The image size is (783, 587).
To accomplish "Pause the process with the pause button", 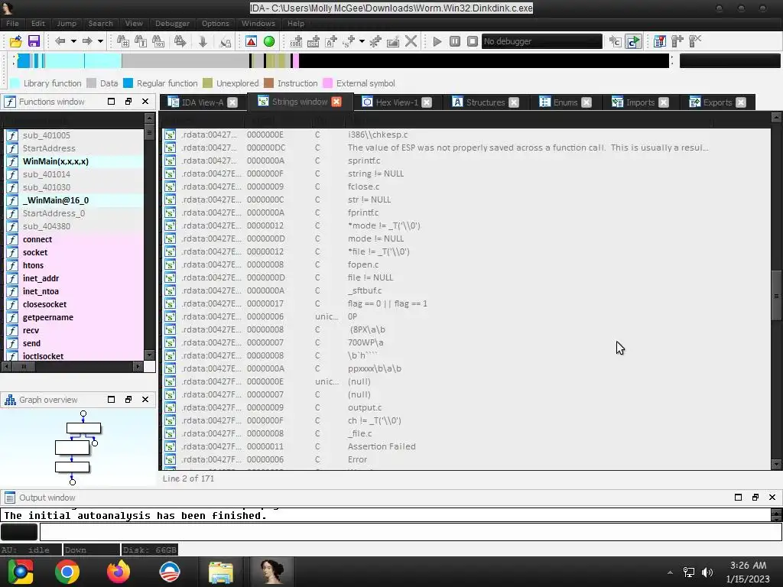I will pyautogui.click(x=455, y=41).
